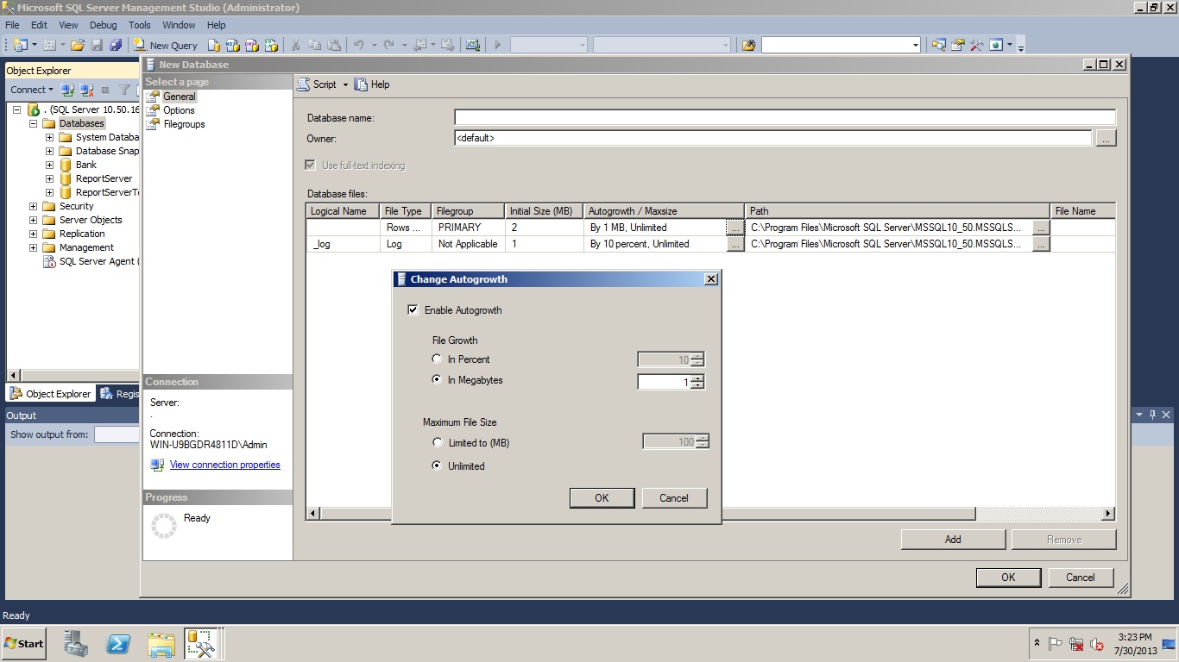Click the New Query toolbar button
1179x662 pixels.
point(166,45)
